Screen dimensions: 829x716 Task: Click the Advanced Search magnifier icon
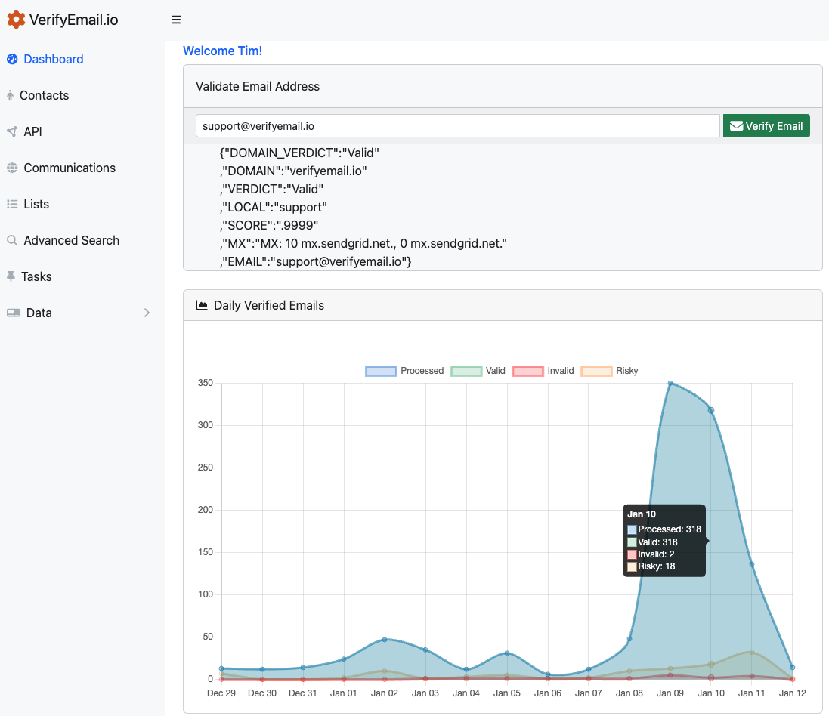(x=12, y=240)
